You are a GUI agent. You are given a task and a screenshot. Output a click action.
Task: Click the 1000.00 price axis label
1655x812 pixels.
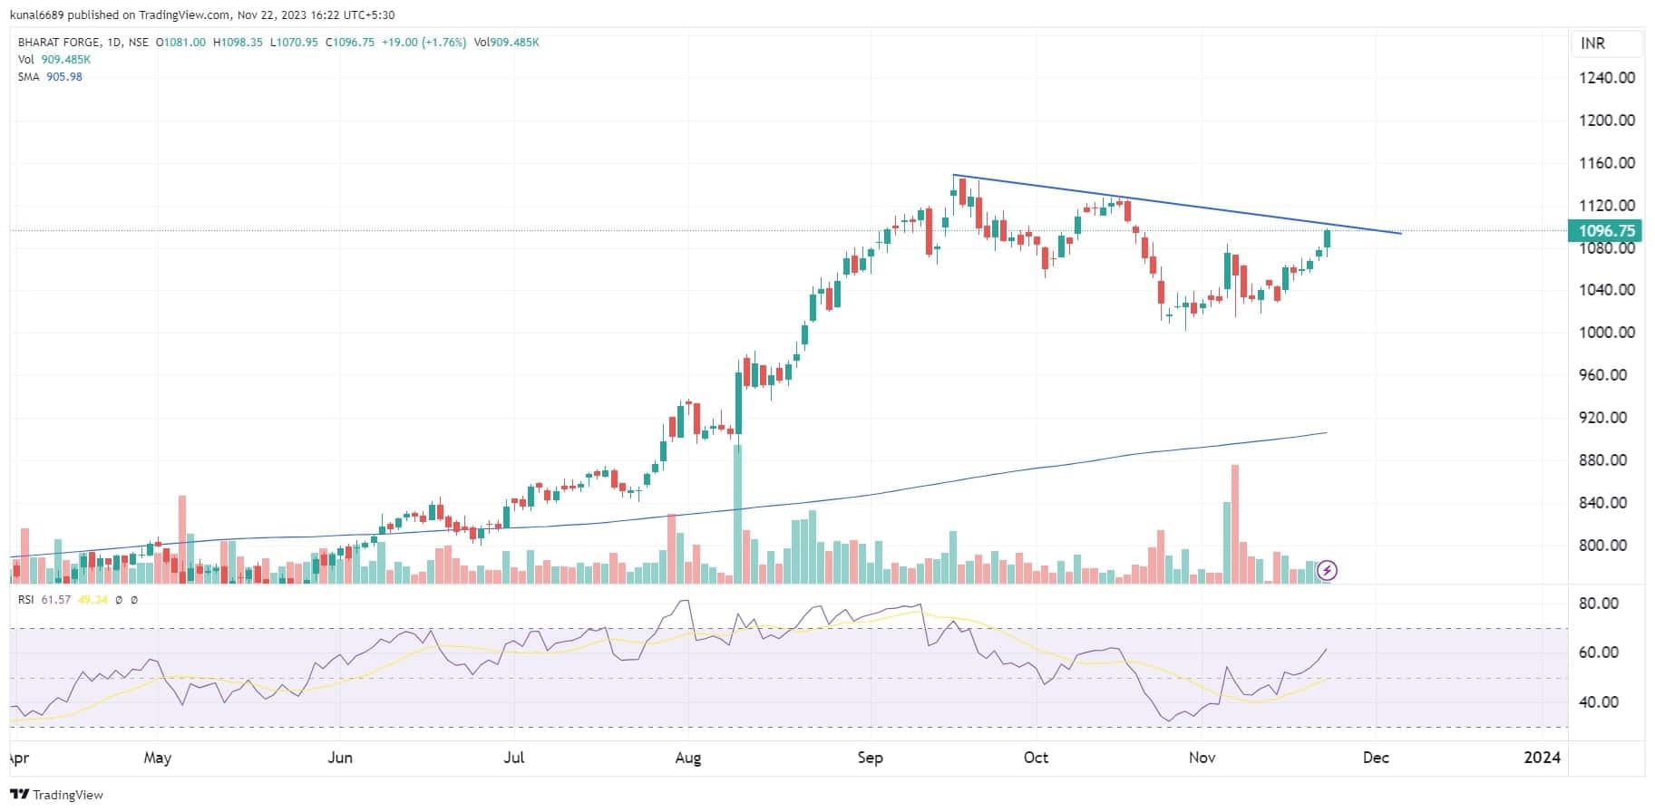tap(1607, 333)
